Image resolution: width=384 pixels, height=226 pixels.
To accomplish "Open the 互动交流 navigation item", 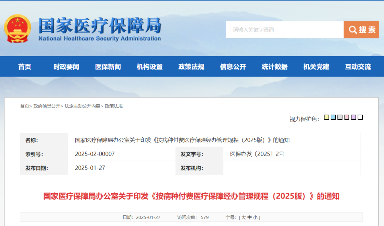I will pyautogui.click(x=358, y=67).
